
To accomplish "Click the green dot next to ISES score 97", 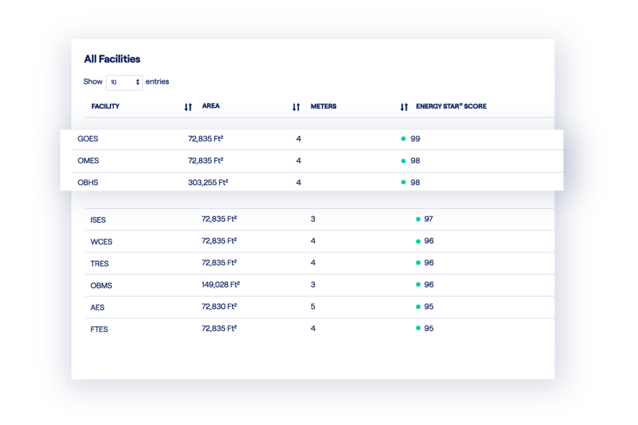I will tap(417, 219).
